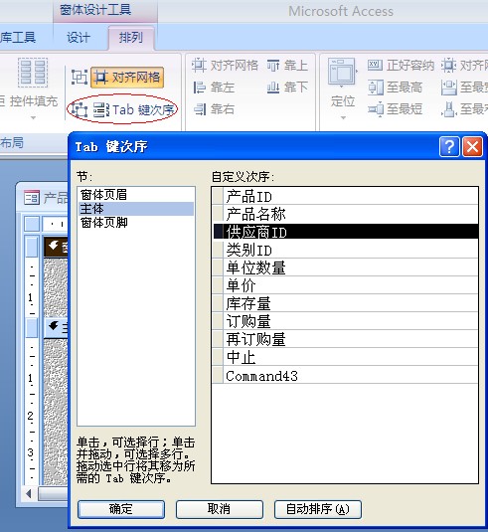488x532 pixels.
Task: Expand the 定位 dropdown menu
Action: coord(343,117)
